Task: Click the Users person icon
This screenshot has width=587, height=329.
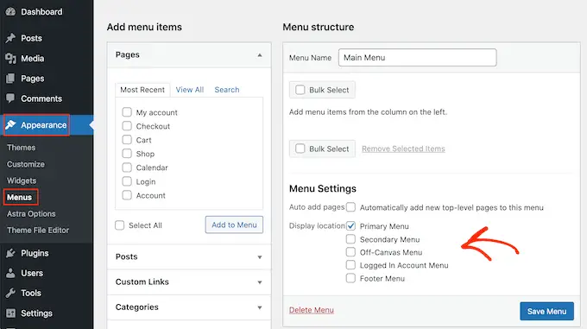Action: click(10, 273)
